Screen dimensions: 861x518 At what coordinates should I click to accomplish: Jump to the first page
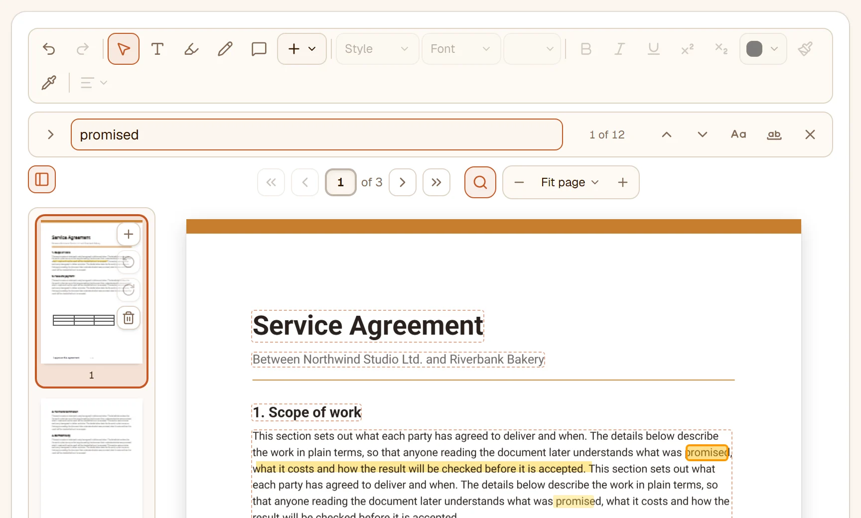point(271,182)
